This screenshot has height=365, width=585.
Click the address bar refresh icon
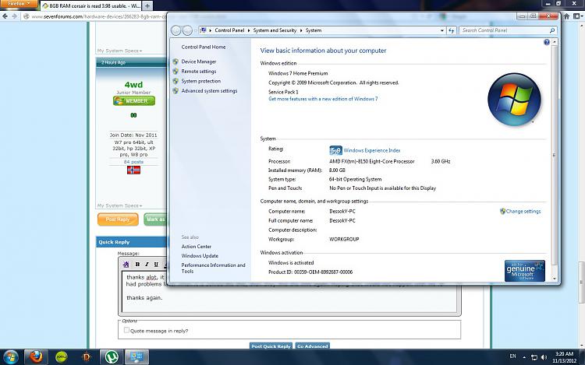[x=452, y=30]
